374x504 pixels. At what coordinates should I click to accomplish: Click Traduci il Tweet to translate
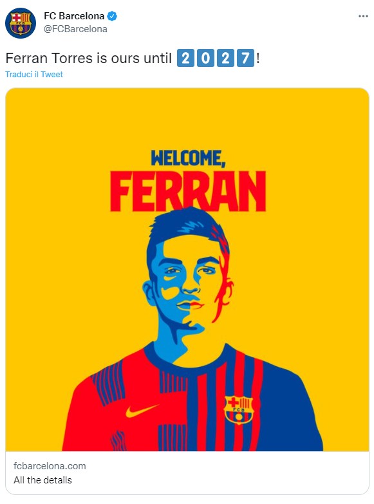pos(34,74)
